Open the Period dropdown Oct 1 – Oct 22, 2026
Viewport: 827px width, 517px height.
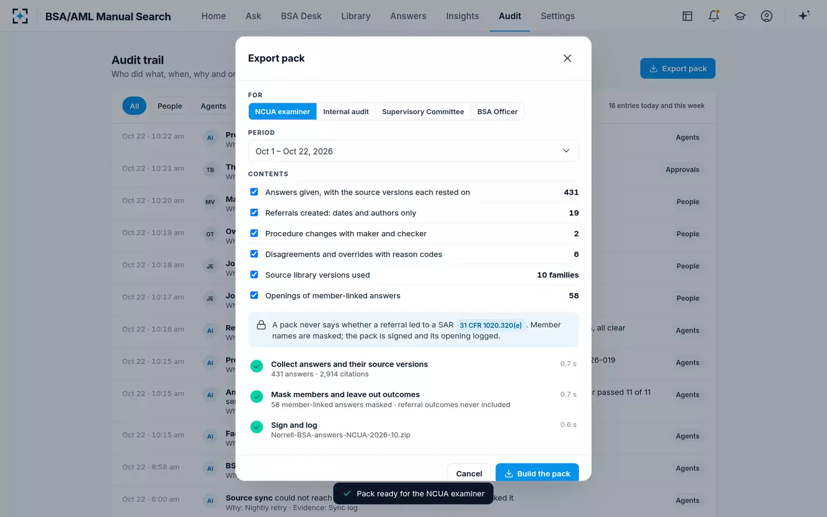413,151
